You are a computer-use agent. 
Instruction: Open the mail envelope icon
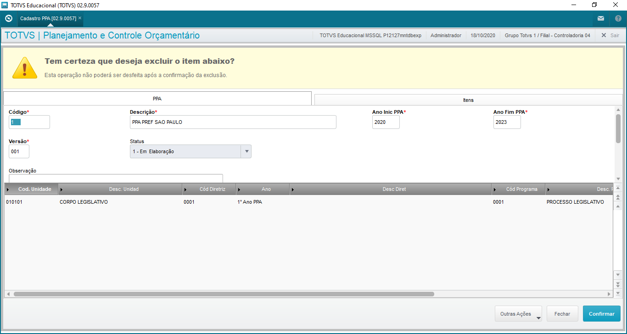(601, 18)
